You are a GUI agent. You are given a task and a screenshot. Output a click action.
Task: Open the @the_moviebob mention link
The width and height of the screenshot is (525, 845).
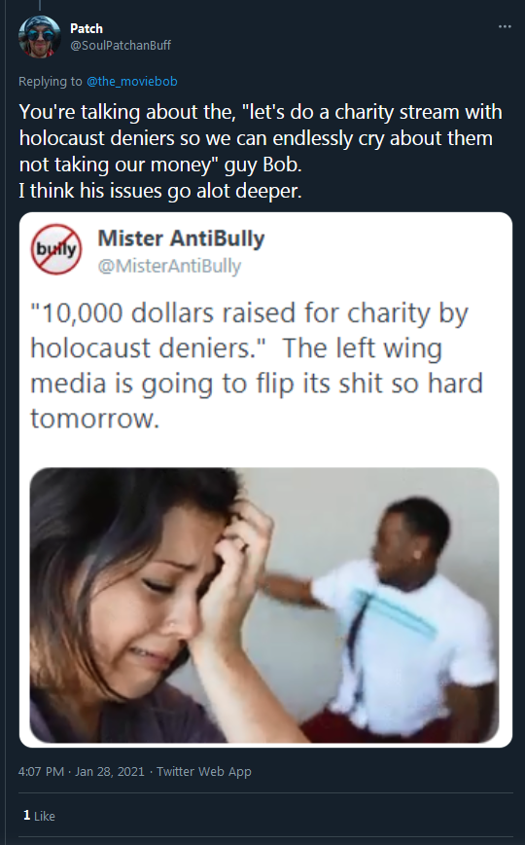[x=132, y=82]
